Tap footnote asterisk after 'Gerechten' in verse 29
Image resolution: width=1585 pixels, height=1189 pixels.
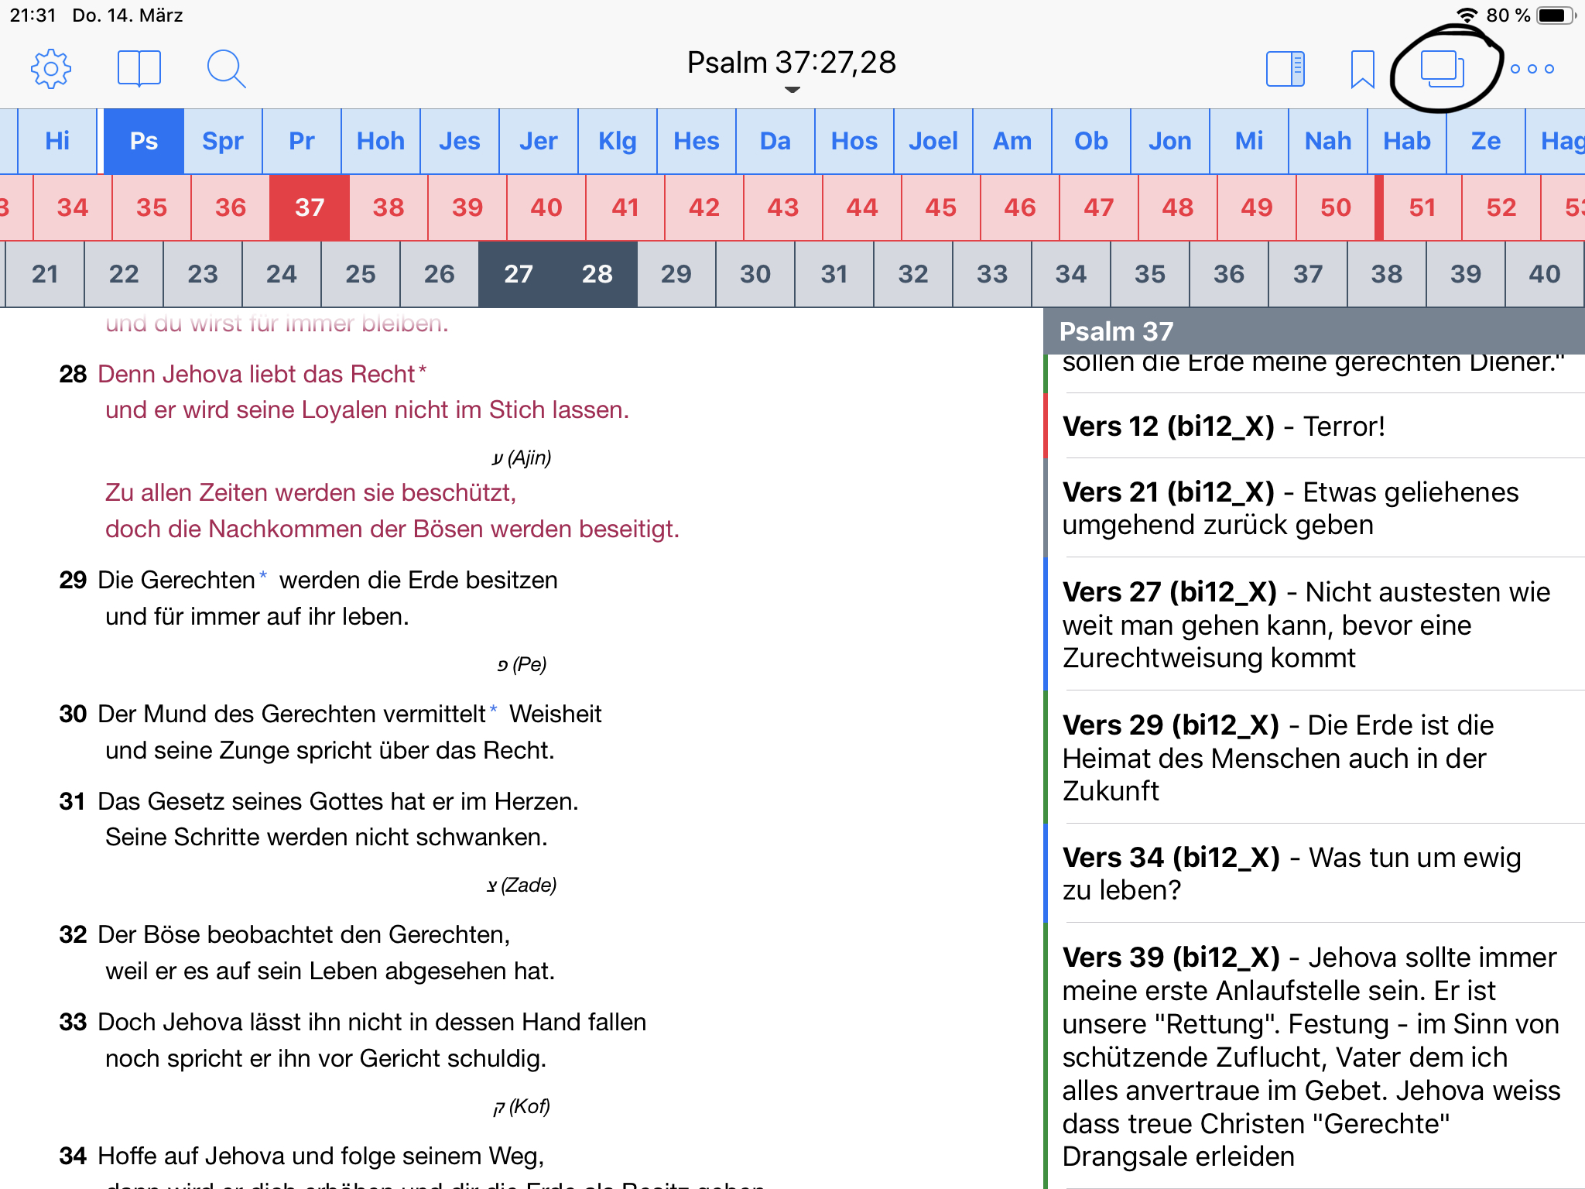click(x=263, y=575)
